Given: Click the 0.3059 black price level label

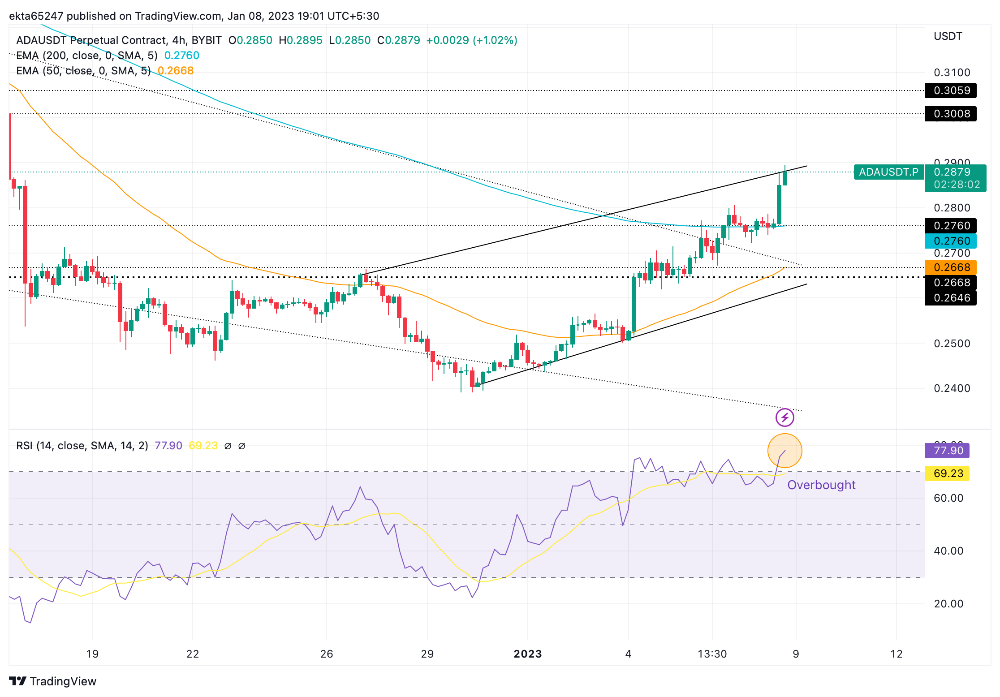Looking at the screenshot, I should tap(951, 90).
